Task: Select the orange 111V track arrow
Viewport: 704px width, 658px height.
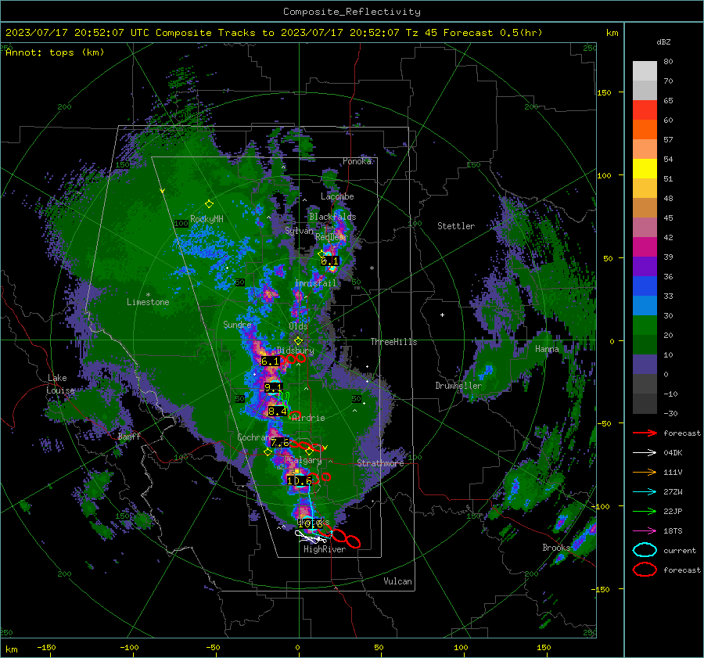Action: point(645,472)
